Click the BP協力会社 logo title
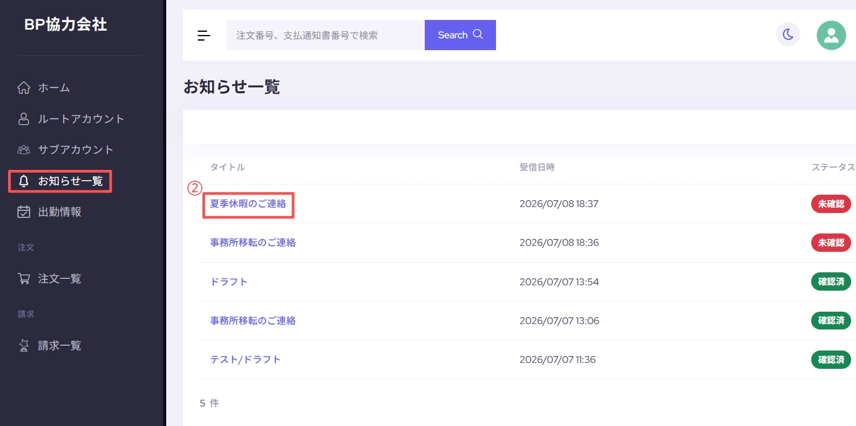The height and width of the screenshot is (426, 856). click(x=66, y=24)
